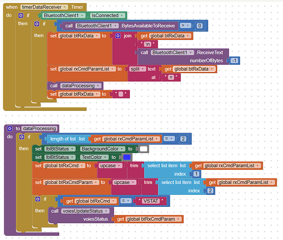Select the when timerDataReceiver.Timer event block
Screen dimensions: 283x240
coord(12,7)
